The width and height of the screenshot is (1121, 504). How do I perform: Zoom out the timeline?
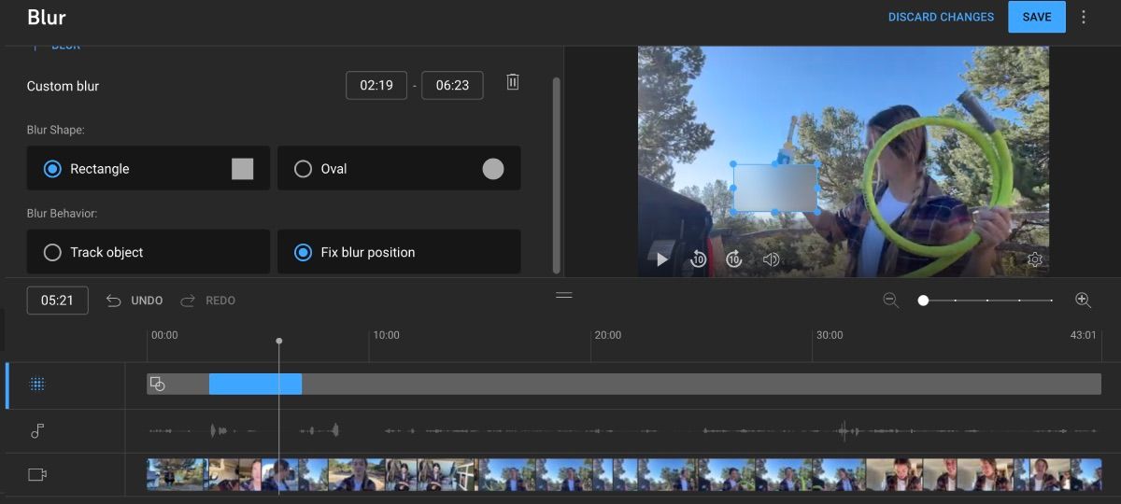891,300
